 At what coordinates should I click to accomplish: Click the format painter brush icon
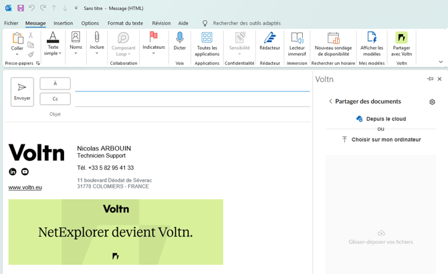[x=31, y=54]
